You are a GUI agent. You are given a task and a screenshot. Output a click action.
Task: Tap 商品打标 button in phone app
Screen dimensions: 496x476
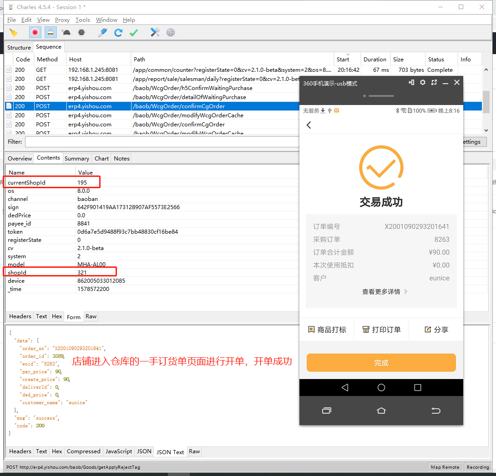[327, 330]
